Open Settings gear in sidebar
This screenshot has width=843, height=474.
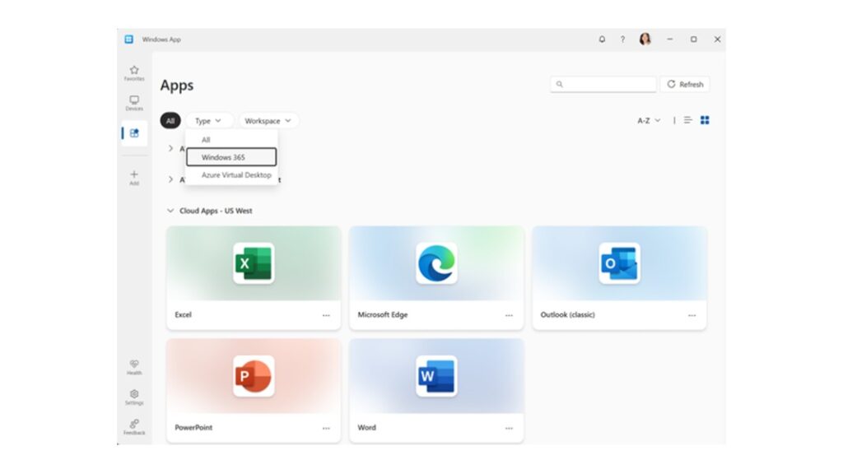[x=134, y=397]
